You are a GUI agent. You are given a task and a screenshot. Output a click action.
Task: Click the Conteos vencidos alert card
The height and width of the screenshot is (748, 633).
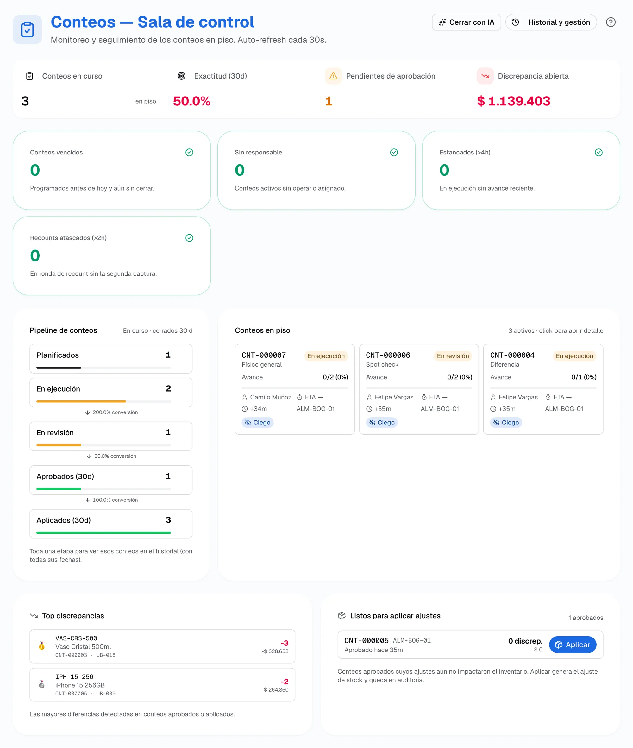pos(112,170)
